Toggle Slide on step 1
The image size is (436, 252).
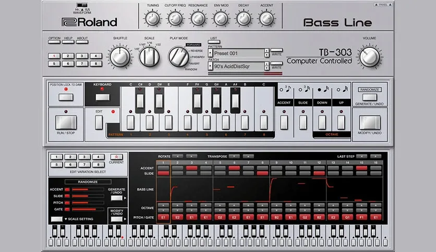click(x=163, y=173)
